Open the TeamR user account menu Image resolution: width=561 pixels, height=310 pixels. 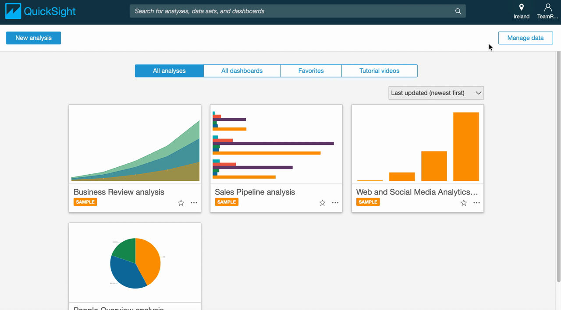[x=547, y=11]
